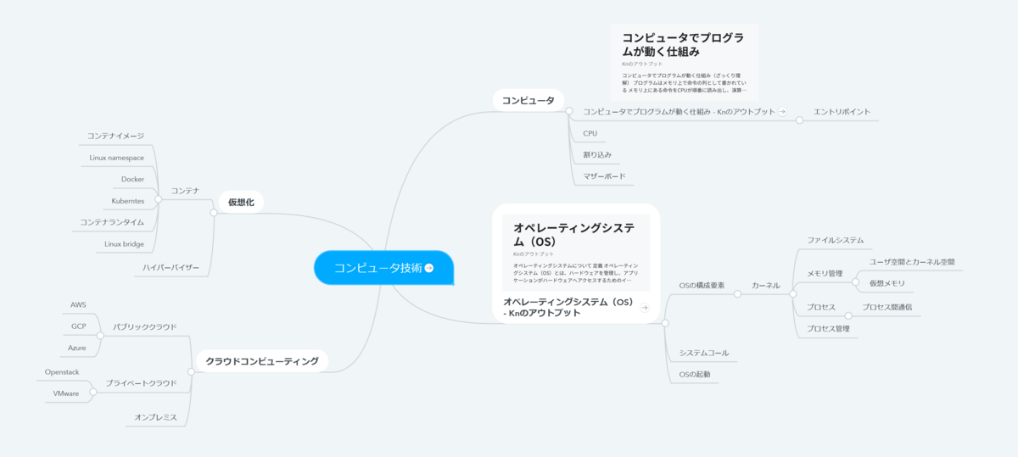The image size is (1018, 457).
Task: Select the 仮想化 topic
Action: click(x=241, y=202)
